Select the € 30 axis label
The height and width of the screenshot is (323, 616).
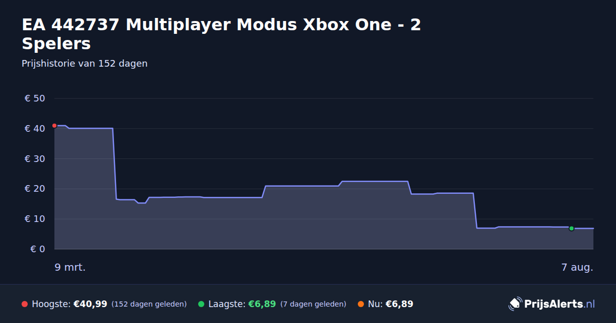(35, 159)
